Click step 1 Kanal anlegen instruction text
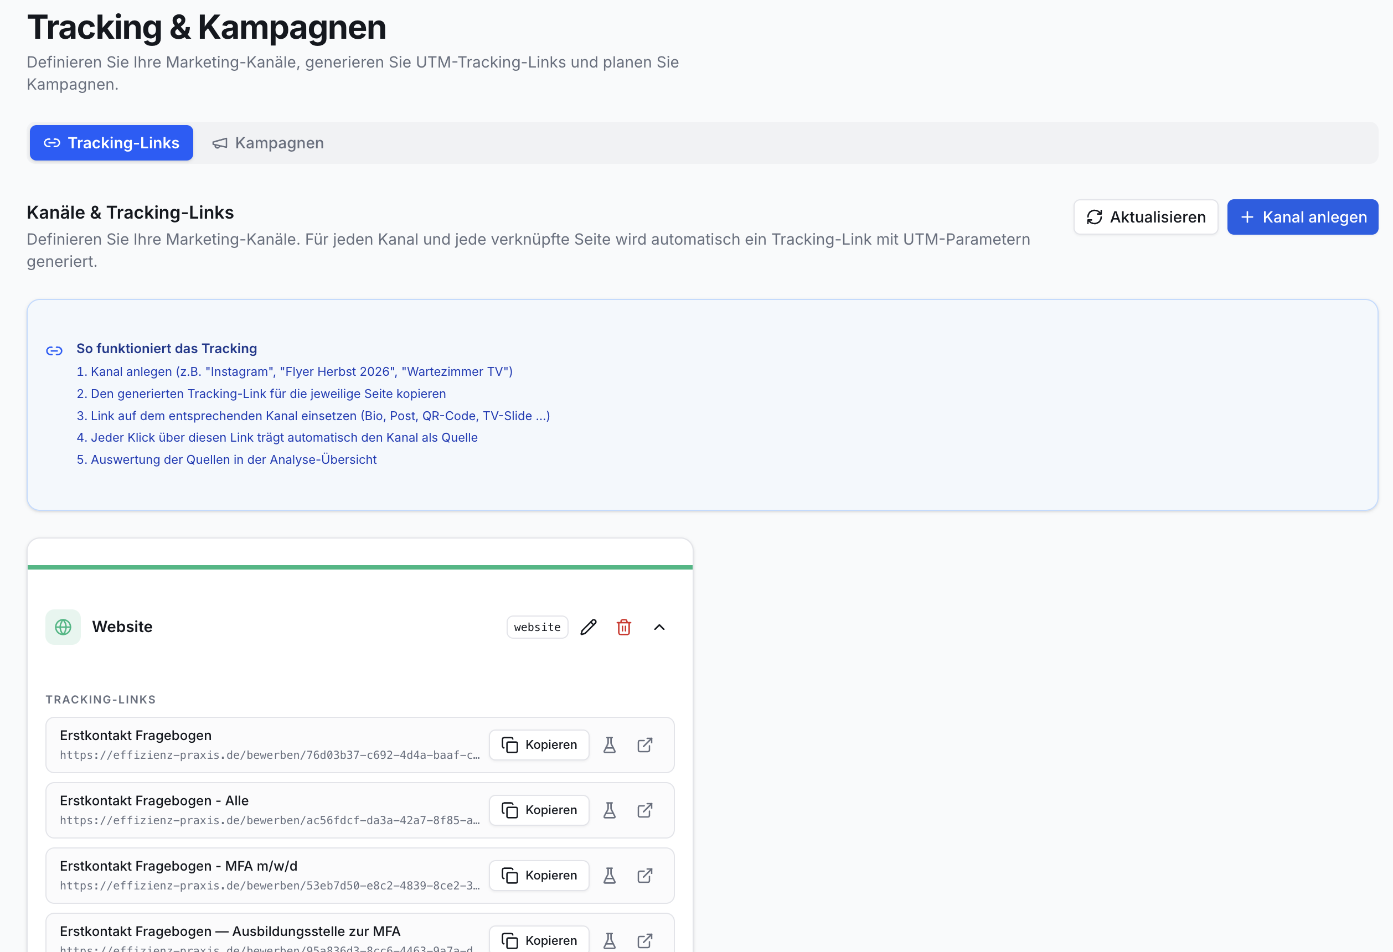 tap(295, 371)
